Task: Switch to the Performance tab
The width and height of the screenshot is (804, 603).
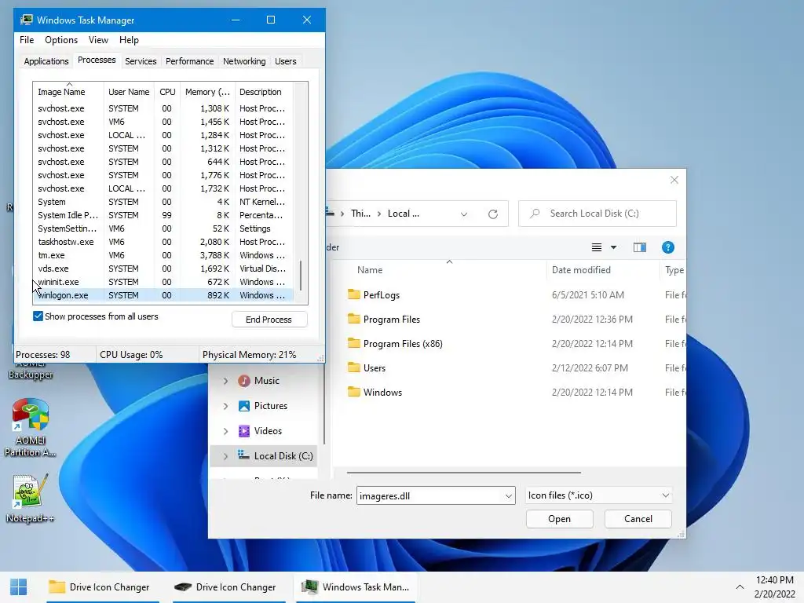Action: coord(189,61)
